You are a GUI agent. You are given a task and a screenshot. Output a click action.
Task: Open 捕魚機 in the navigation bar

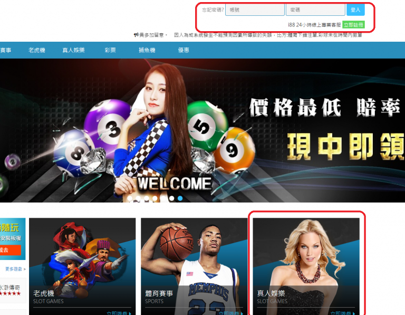(147, 50)
